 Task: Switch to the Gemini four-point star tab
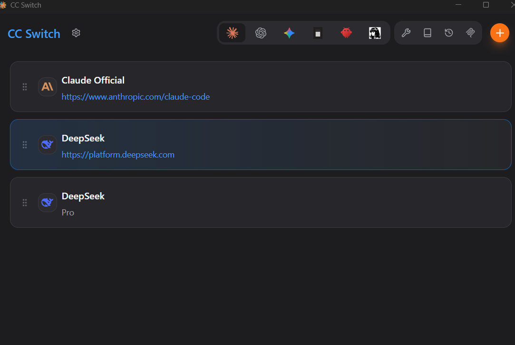(x=289, y=33)
